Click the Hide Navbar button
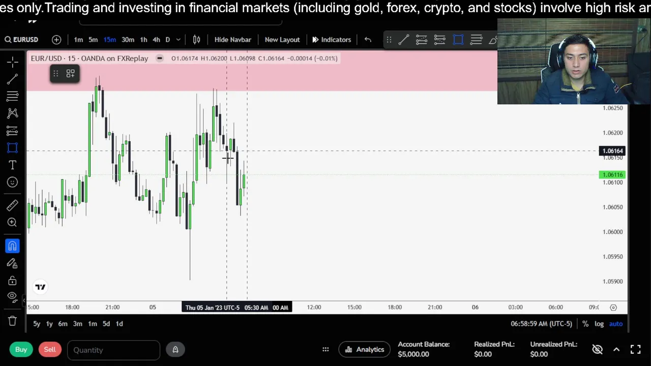The image size is (651, 366). [232, 40]
